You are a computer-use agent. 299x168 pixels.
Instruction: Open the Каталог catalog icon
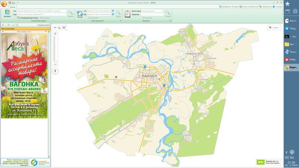point(7,13)
